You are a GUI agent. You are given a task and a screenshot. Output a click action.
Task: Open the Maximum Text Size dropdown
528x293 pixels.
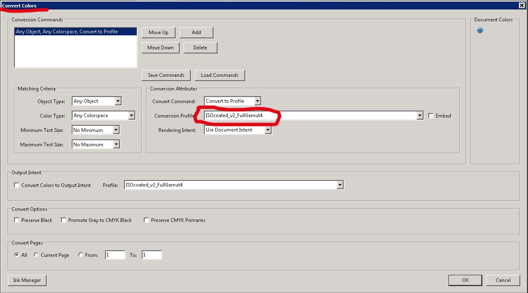click(116, 145)
